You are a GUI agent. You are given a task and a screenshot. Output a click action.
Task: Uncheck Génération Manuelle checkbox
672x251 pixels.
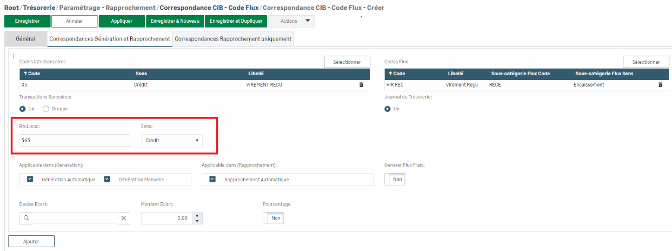tap(107, 180)
